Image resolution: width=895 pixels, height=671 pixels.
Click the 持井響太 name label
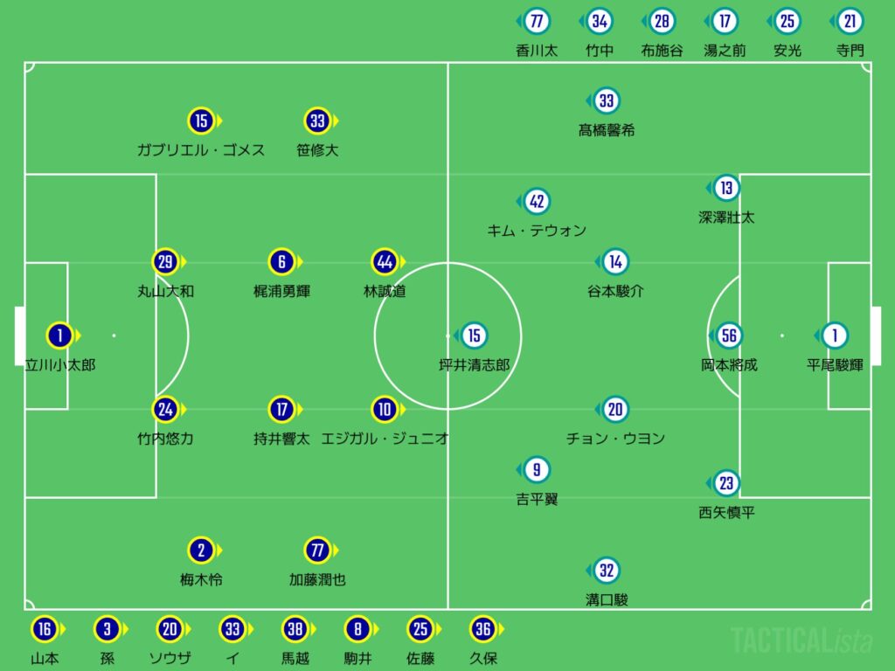pos(280,439)
